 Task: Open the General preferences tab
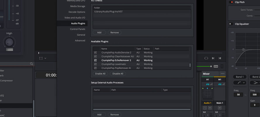(x=81, y=35)
